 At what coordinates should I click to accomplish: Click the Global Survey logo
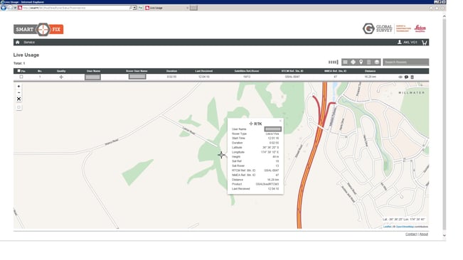point(378,28)
